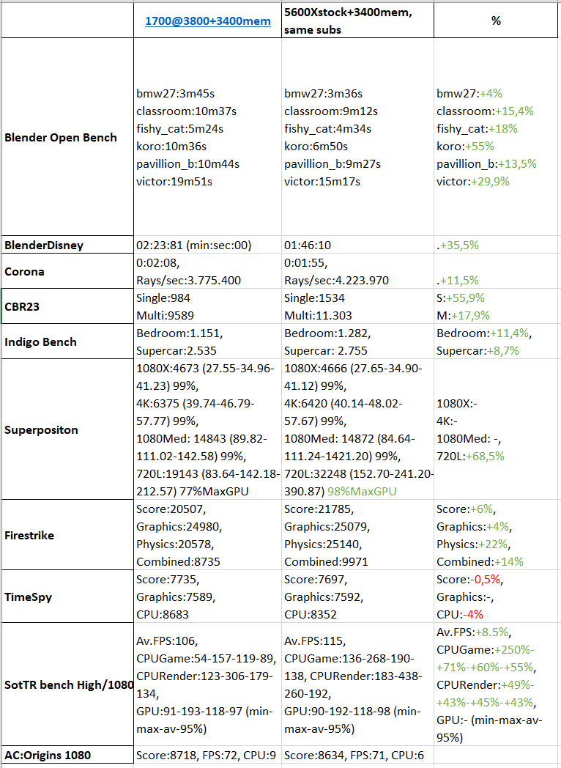This screenshot has height=768, width=561.
Task: Click the cell with Score:8634, FPS:71
Action: 357,755
